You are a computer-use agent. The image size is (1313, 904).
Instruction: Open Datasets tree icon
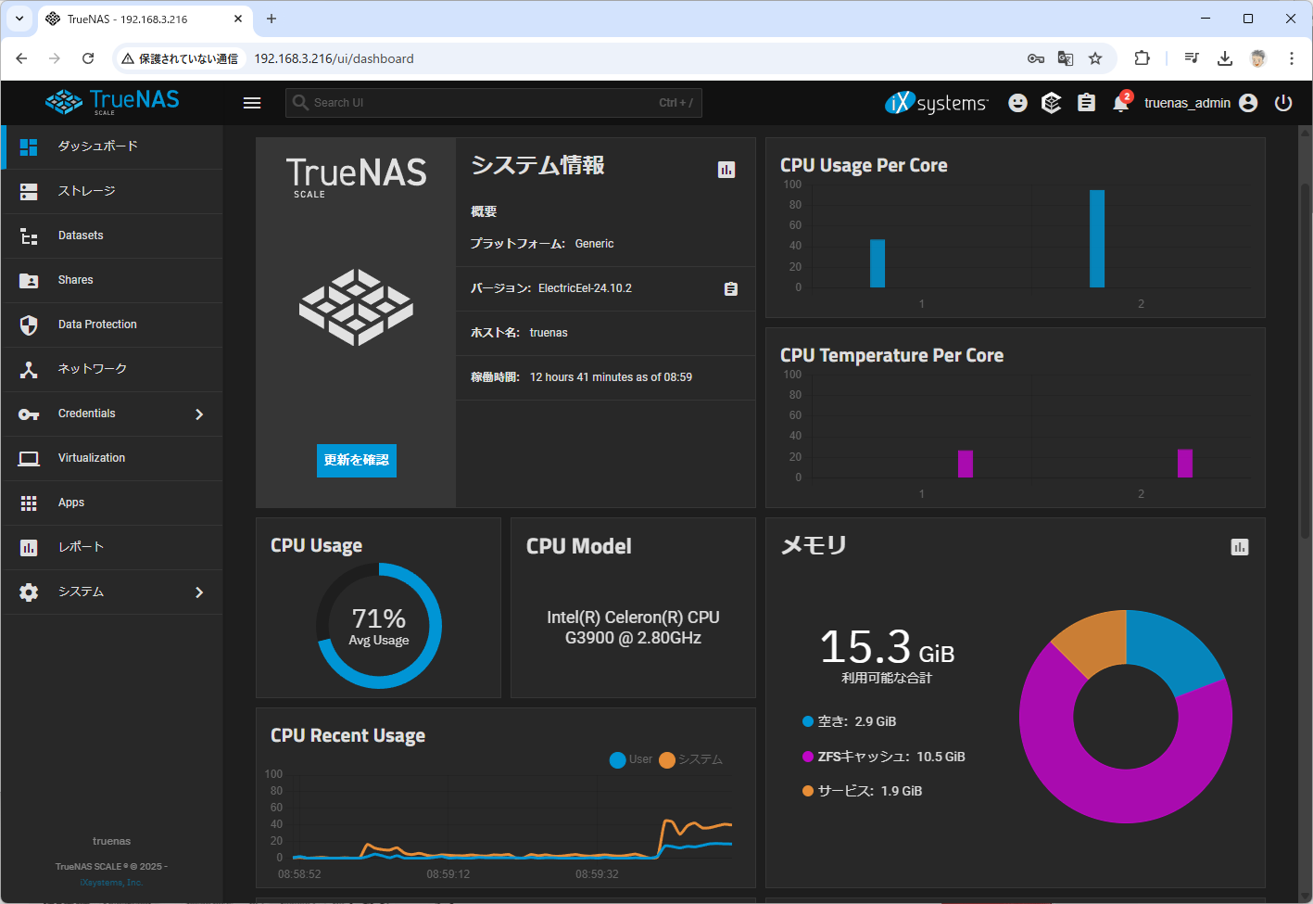(29, 236)
